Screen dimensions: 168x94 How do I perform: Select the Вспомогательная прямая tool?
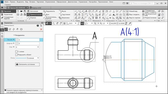(50, 18)
